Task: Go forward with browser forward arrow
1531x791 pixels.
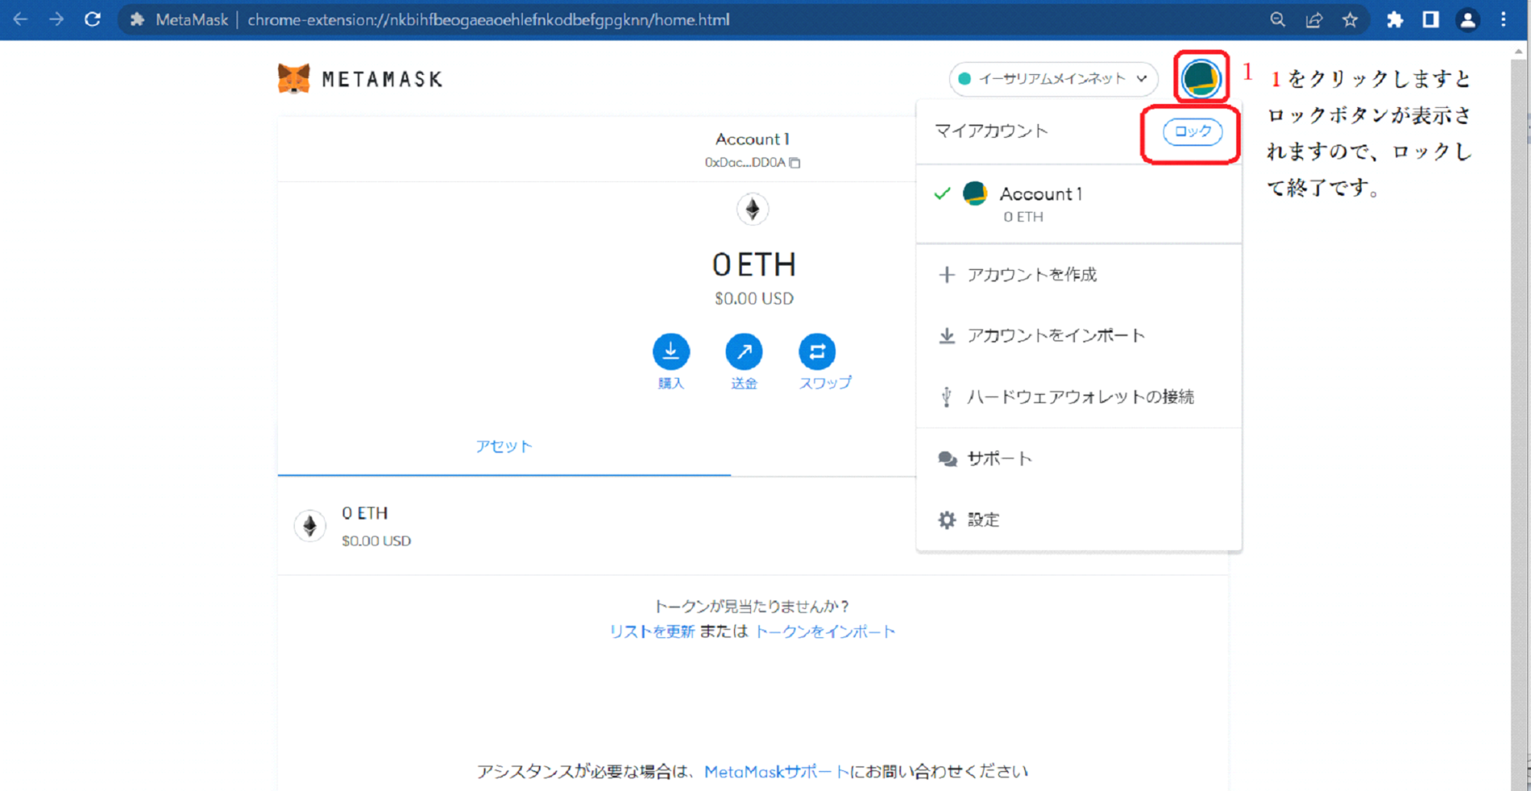Action: coord(56,19)
